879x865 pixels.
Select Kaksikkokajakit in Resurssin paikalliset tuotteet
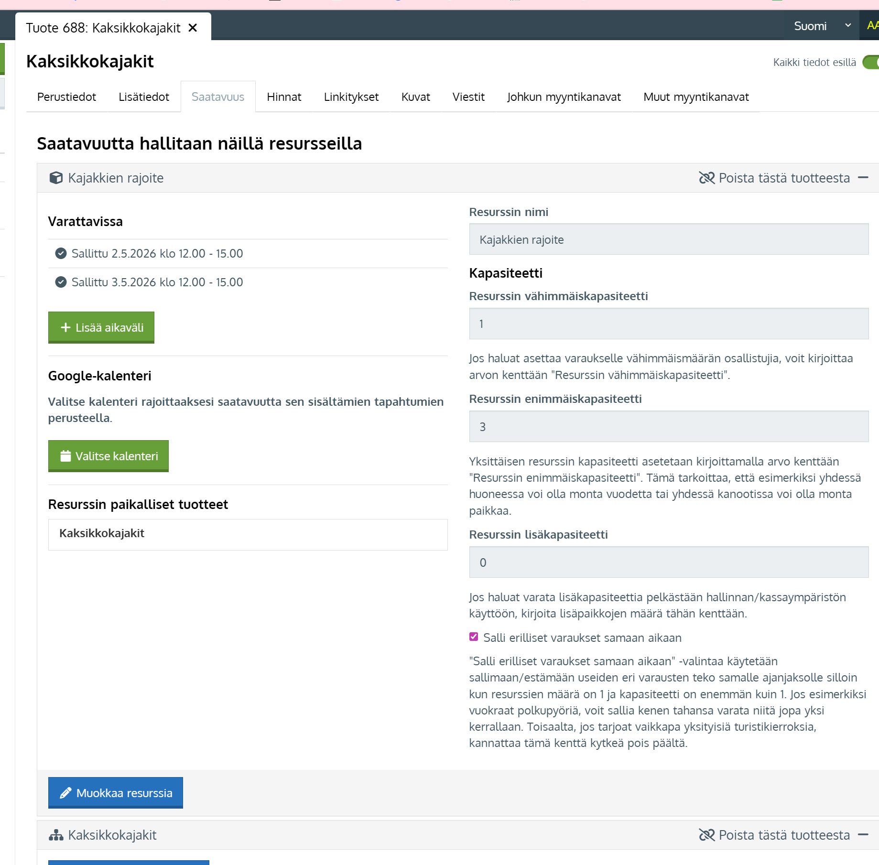click(248, 534)
